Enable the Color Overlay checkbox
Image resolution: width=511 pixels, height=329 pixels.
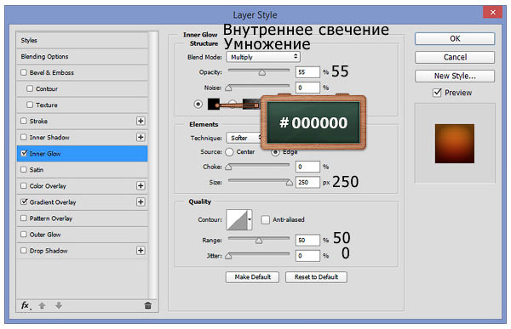[x=24, y=186]
